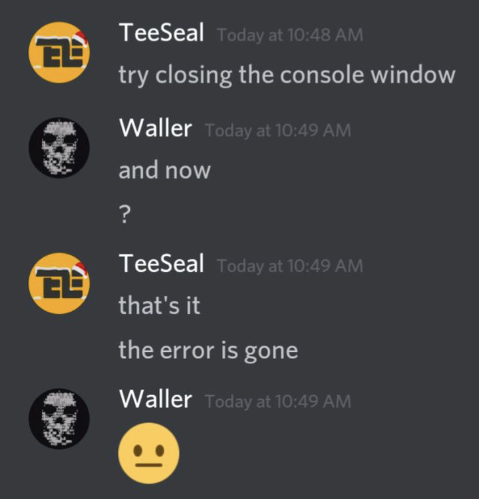Click the timestamp above the emoji message

(x=278, y=401)
